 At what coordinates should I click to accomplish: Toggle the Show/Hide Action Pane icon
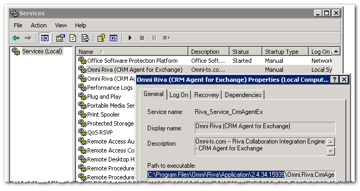tap(113, 38)
